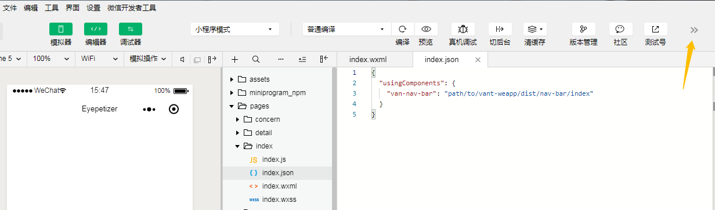
Task: Toggle the 调试器 debugger panel button
Action: coord(131,29)
